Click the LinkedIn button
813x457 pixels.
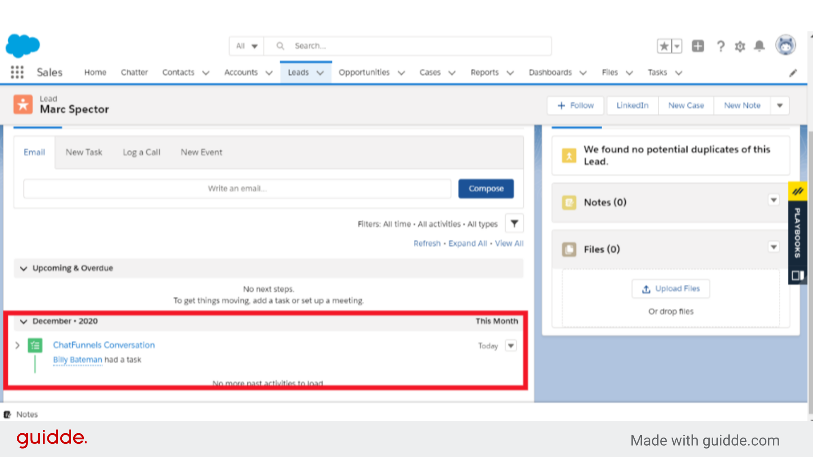[633, 105]
